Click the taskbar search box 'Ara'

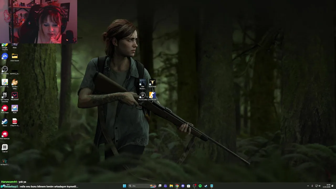point(142,186)
